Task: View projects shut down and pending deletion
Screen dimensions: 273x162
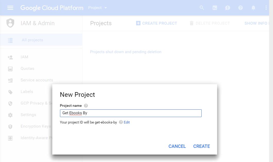Action: (x=125, y=52)
